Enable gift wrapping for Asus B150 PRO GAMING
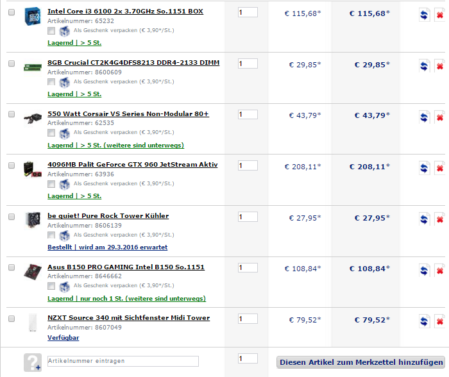The height and width of the screenshot is (377, 449). [x=51, y=286]
